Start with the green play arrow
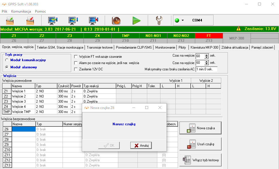The width and height of the screenshot is (279, 169). (137, 20)
